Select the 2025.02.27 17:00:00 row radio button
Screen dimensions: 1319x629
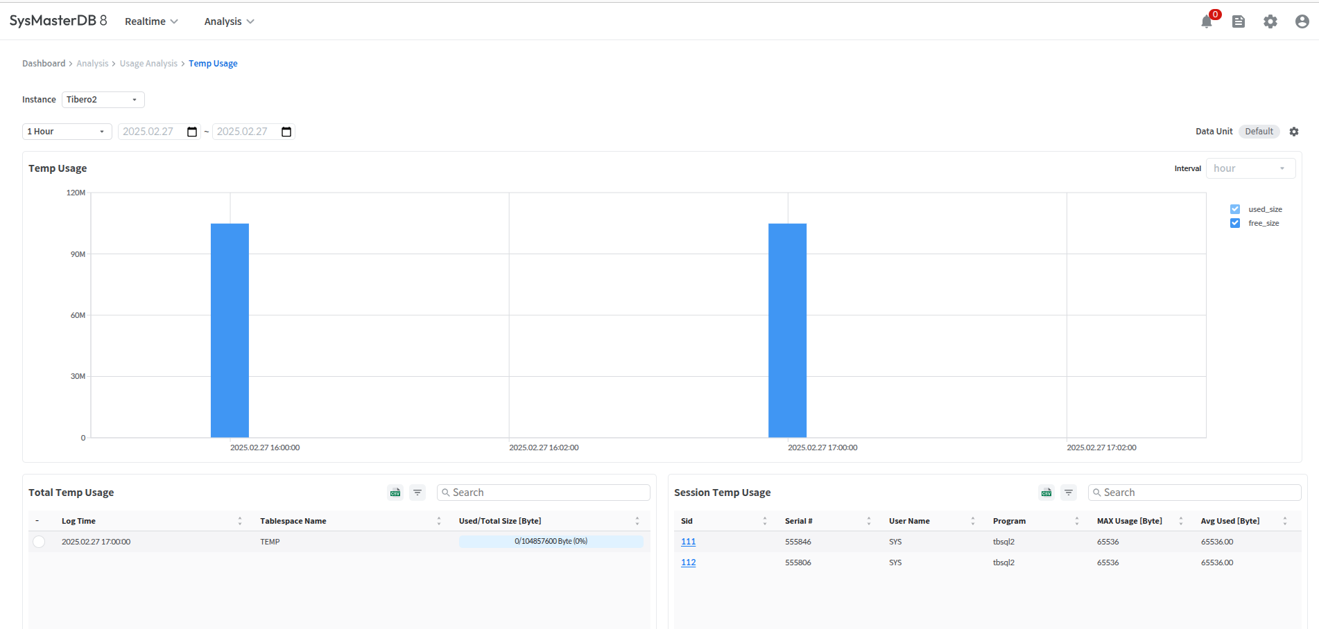pos(39,542)
